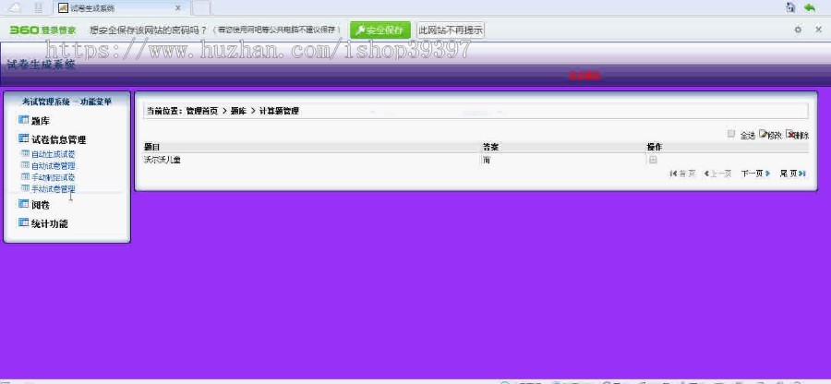The image size is (831, 384).
Task: Close the 360 password prompt bar
Action: 818,30
